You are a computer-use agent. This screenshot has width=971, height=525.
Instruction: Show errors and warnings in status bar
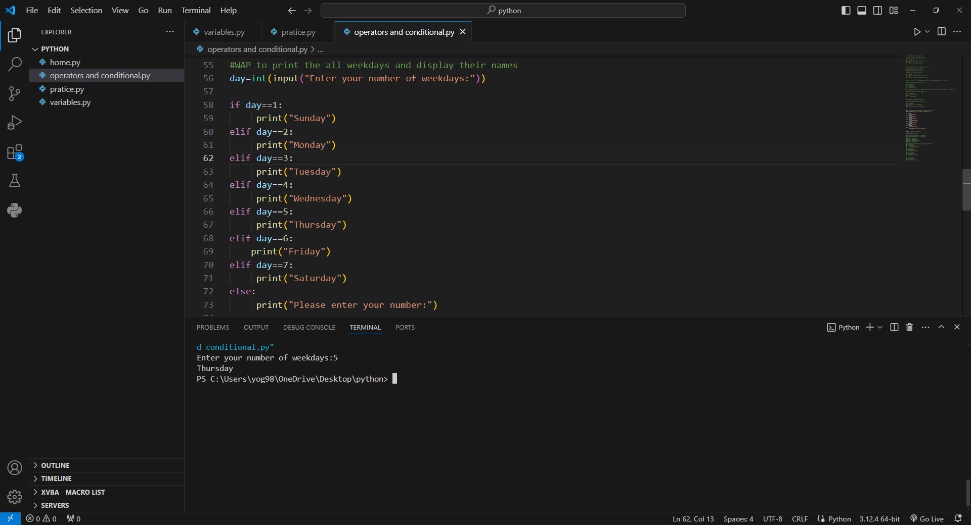click(x=41, y=518)
